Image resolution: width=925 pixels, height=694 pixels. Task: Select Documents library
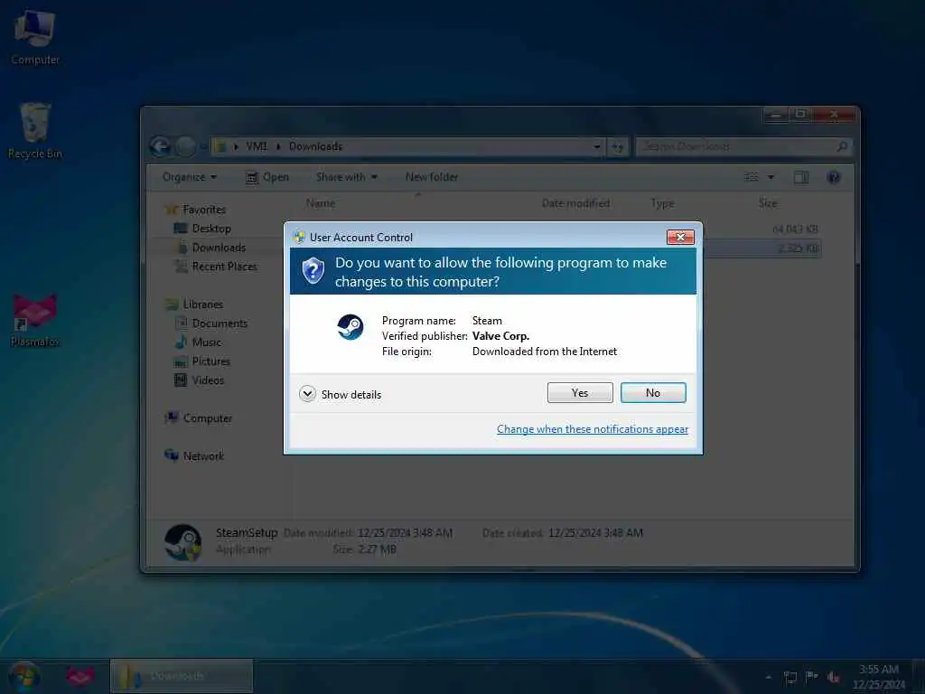point(220,324)
